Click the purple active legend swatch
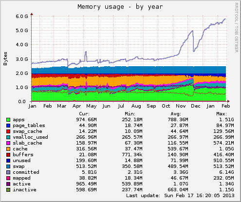Screen dimensions: 241x202 point(8,184)
